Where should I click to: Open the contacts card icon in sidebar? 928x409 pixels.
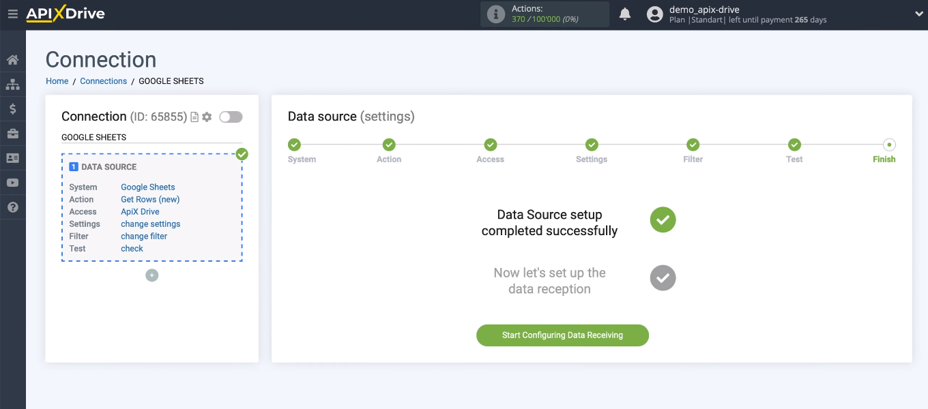pos(12,157)
